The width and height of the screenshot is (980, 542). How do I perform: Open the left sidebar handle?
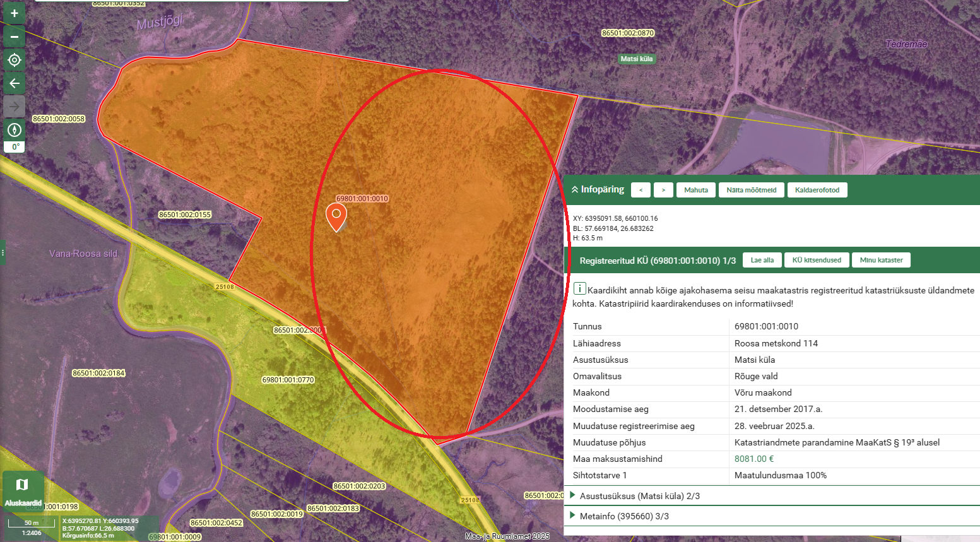[x=3, y=252]
